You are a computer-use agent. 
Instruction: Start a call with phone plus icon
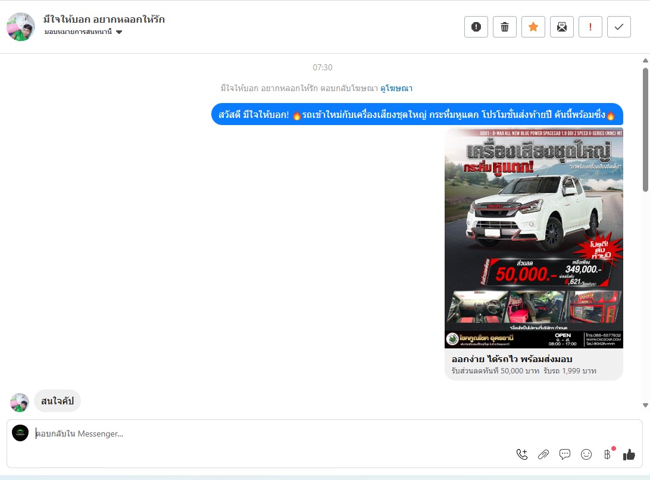click(522, 455)
